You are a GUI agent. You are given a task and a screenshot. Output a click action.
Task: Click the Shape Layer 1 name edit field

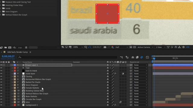tap(49, 65)
